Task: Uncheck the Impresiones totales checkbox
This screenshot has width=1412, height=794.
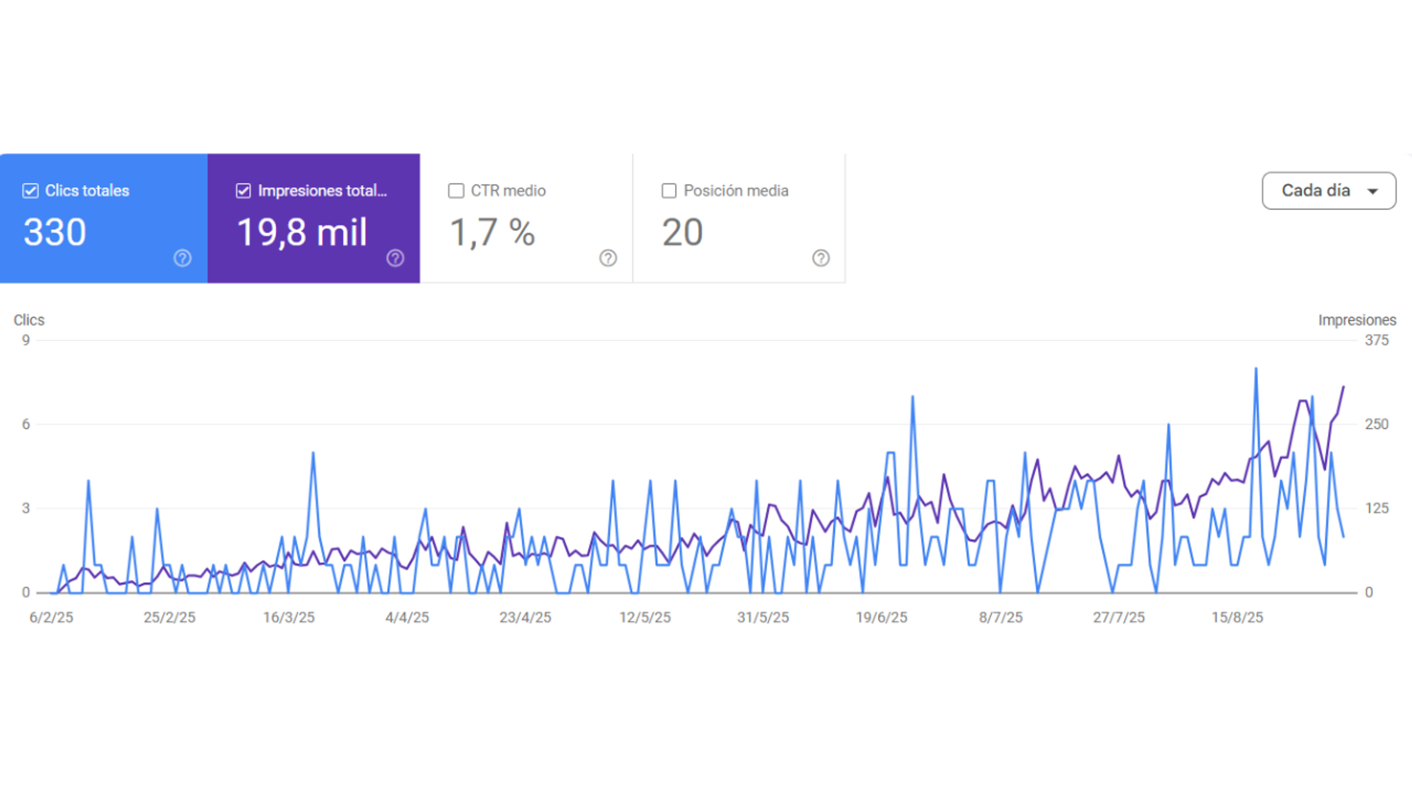Action: tap(243, 191)
